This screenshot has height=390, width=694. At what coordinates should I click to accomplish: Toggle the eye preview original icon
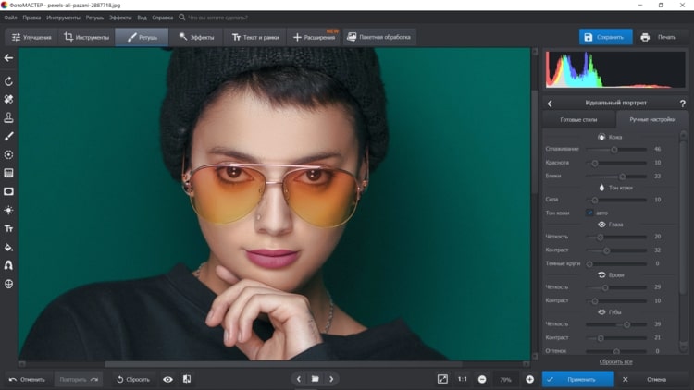(x=167, y=379)
